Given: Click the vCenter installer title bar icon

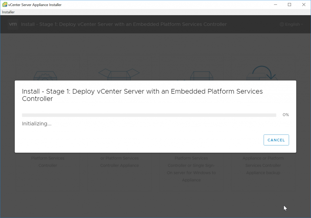Looking at the screenshot, I should coord(5,5).
